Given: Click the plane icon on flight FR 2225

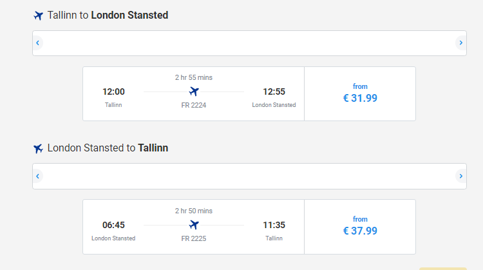Looking at the screenshot, I should (x=194, y=225).
